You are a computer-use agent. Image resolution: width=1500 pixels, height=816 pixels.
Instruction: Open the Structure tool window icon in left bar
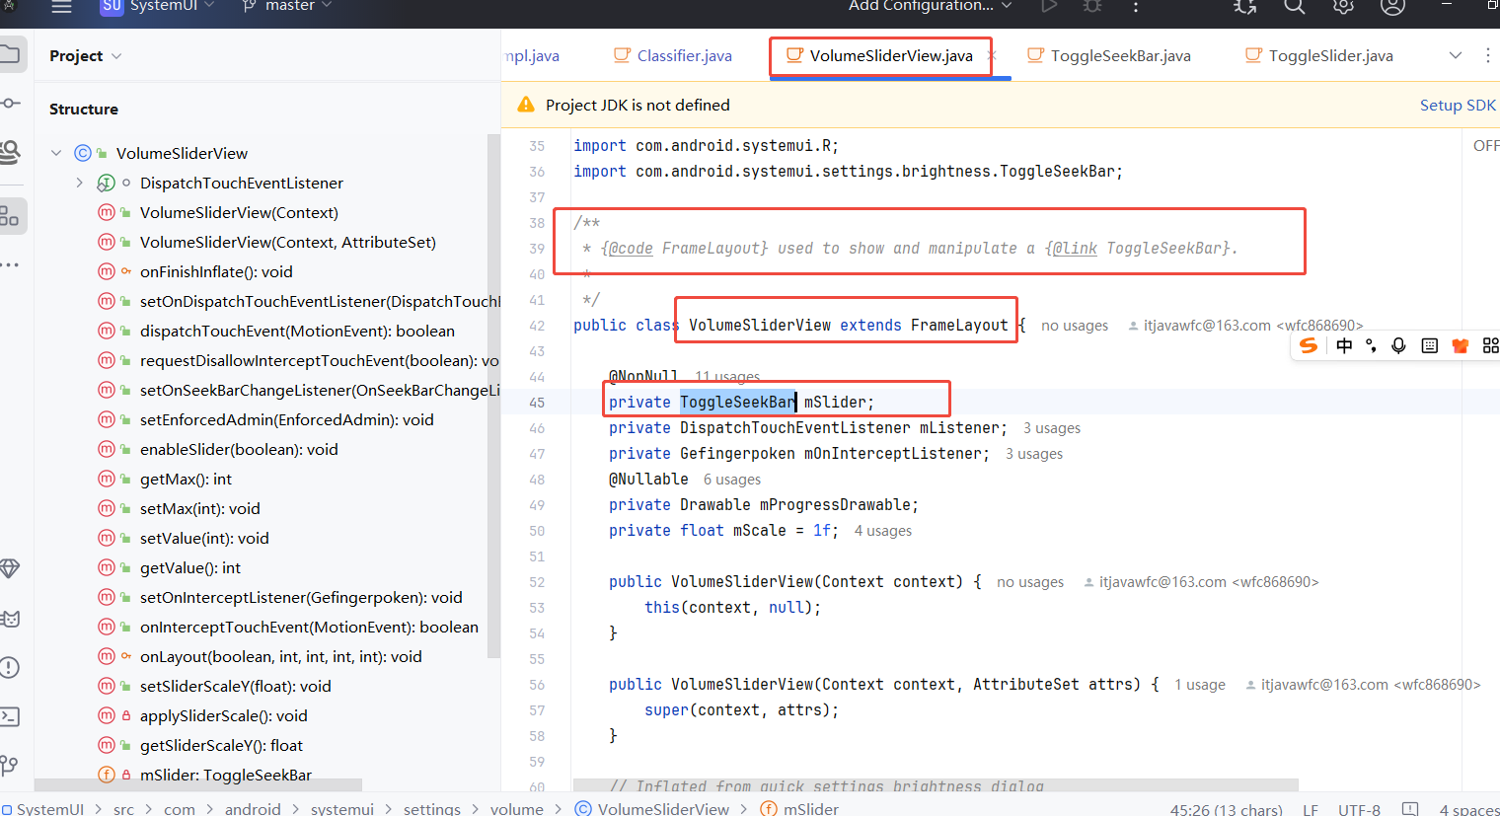10,215
